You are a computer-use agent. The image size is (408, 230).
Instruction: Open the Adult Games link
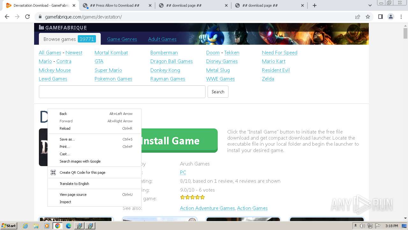click(162, 39)
